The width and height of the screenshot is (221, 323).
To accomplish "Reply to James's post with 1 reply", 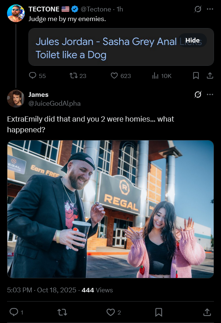I will 14,312.
